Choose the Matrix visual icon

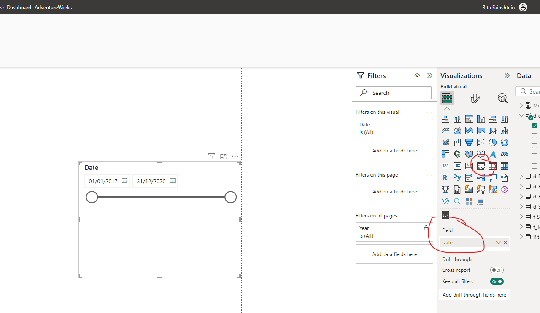click(504, 166)
